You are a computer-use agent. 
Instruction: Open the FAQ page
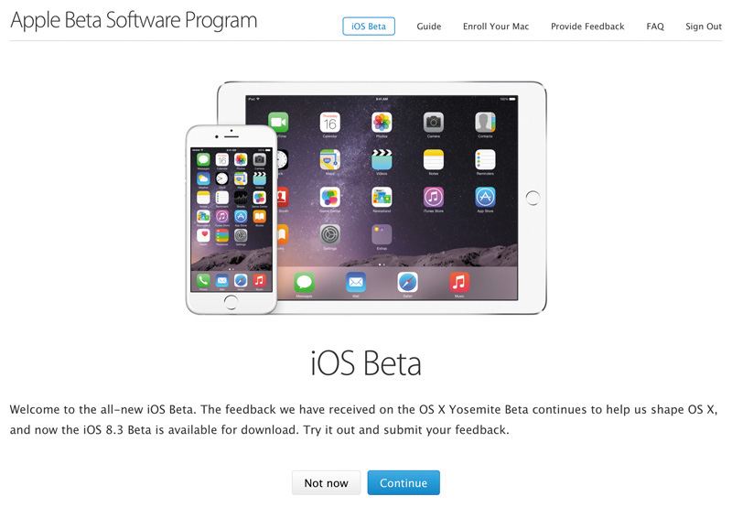pyautogui.click(x=655, y=27)
